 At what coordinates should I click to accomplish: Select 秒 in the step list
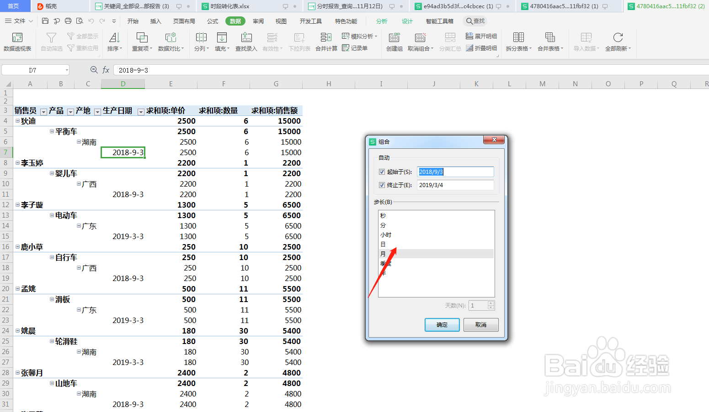point(436,215)
